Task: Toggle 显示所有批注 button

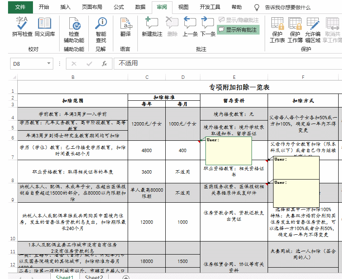Action: (x=238, y=30)
